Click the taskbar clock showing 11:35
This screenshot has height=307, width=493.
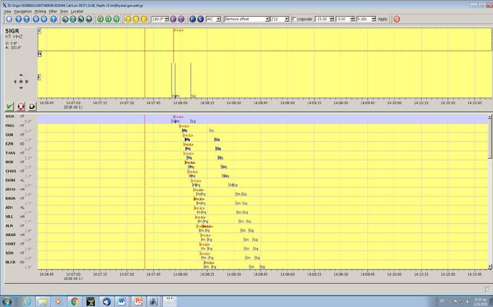[x=480, y=302]
